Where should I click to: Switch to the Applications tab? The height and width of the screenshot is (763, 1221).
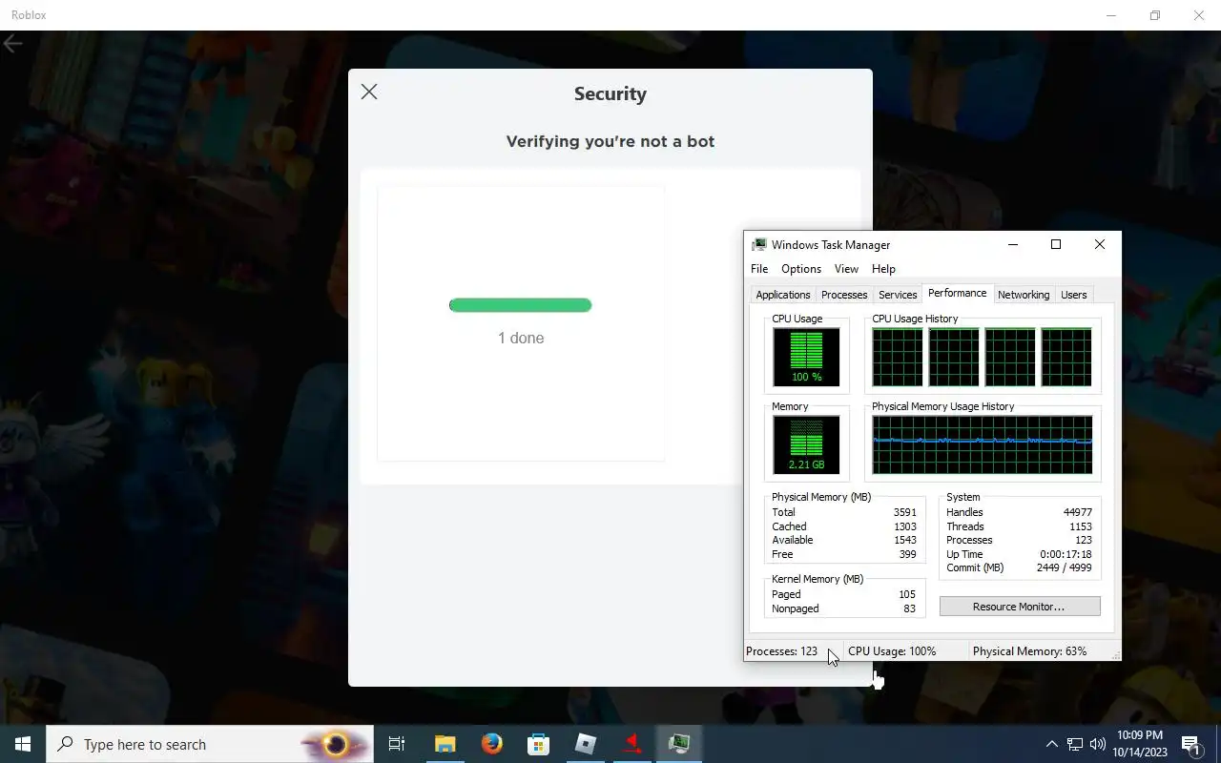tap(783, 295)
